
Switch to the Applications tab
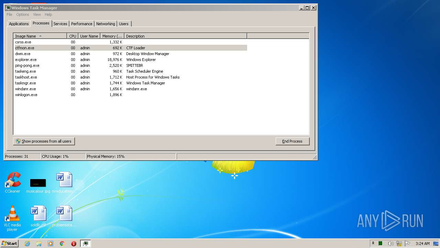point(19,24)
